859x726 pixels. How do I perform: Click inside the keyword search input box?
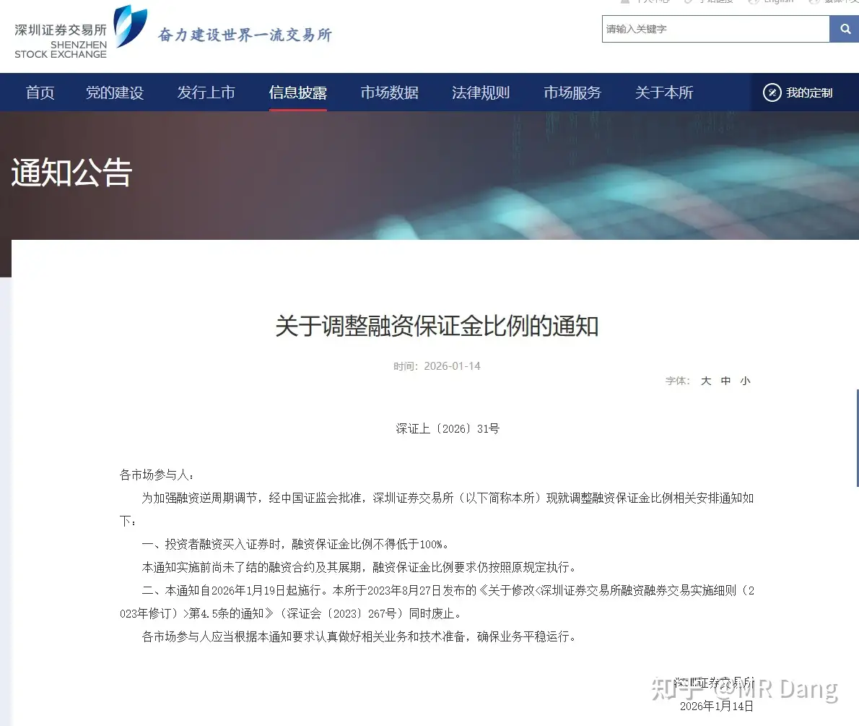point(715,29)
